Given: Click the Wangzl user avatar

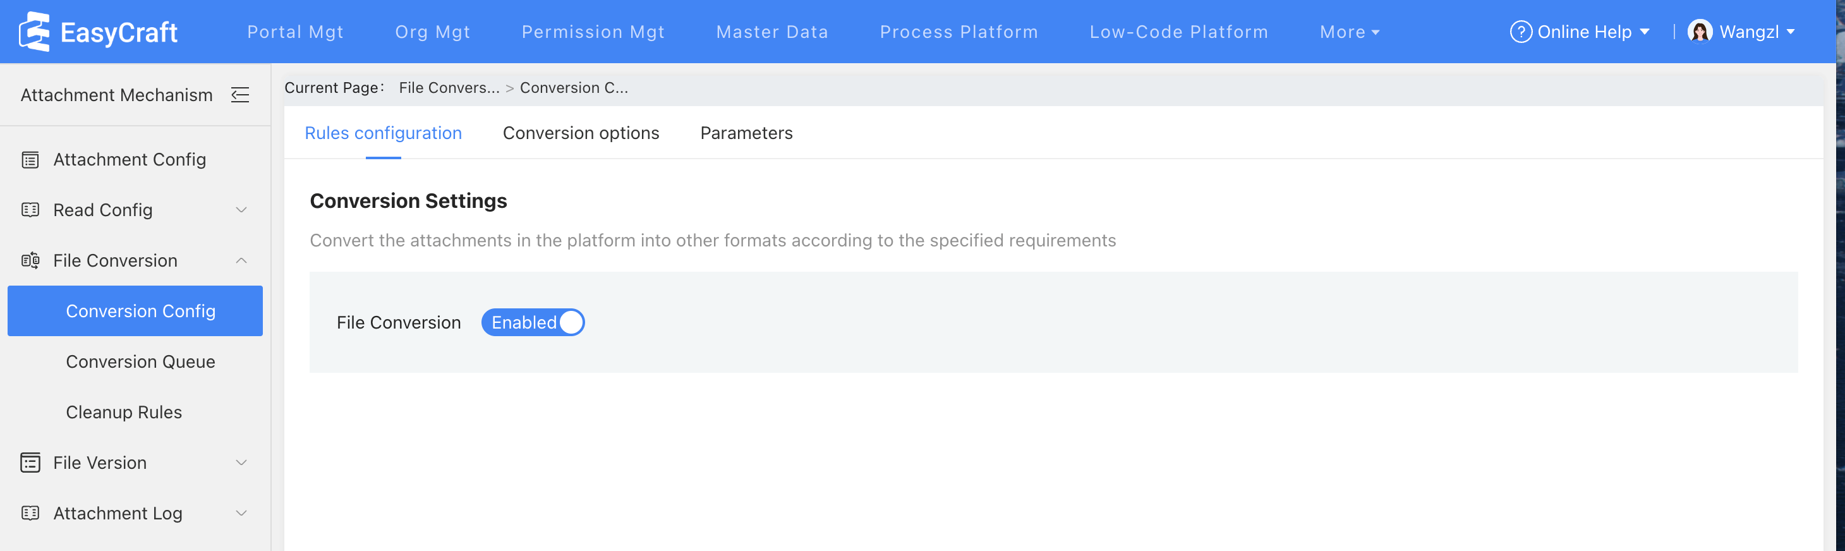Looking at the screenshot, I should click(x=1699, y=32).
